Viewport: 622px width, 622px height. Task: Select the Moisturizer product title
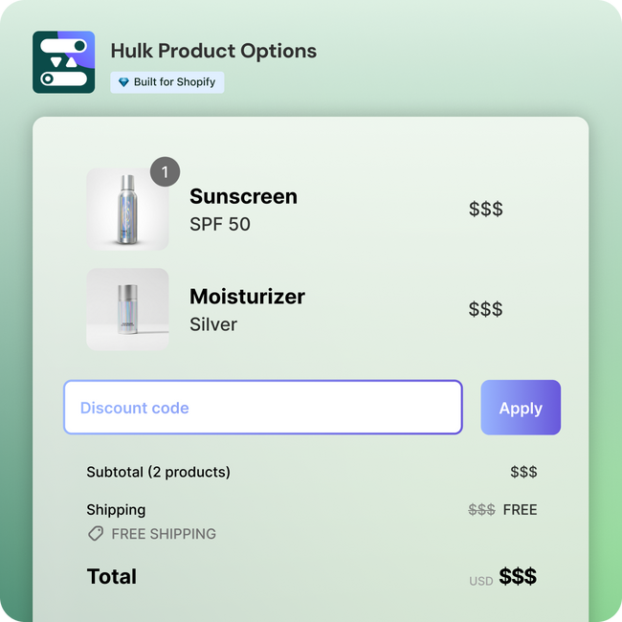(x=247, y=297)
